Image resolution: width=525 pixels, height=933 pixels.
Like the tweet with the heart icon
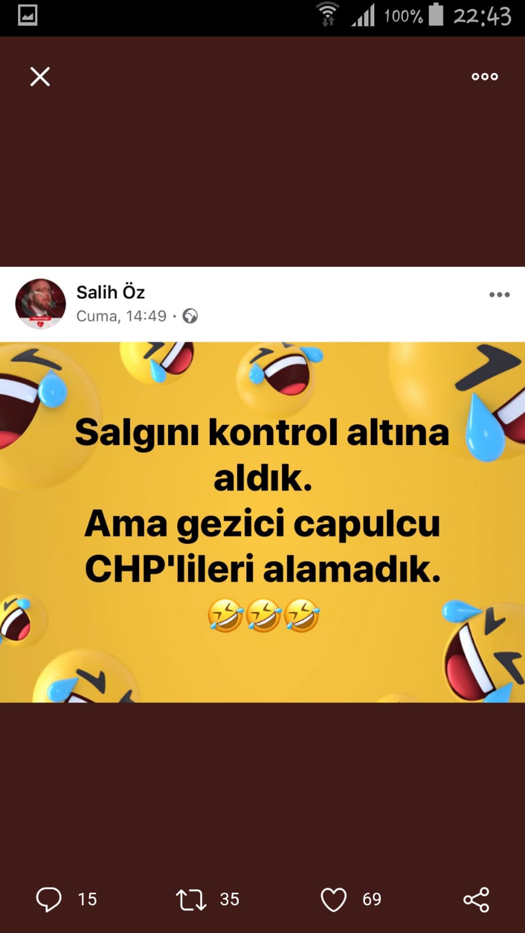tap(333, 900)
